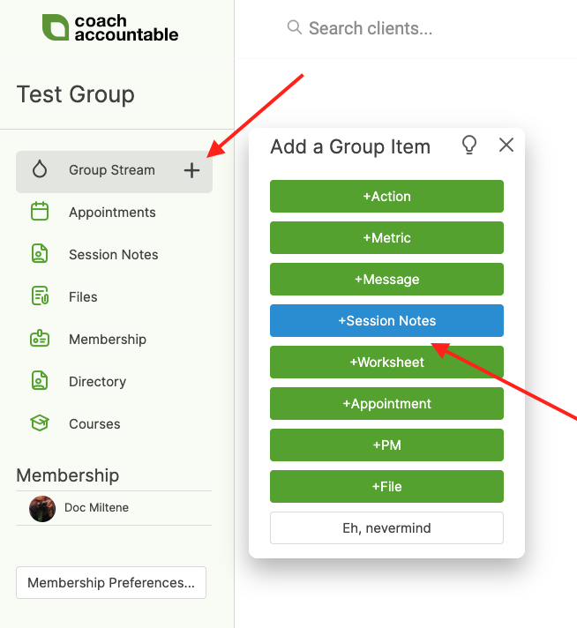Viewport: 577px width, 628px height.
Task: Click the Group Stream droplet icon
Action: (x=40, y=169)
